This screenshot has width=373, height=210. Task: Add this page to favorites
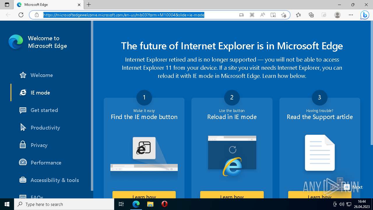[x=284, y=15]
